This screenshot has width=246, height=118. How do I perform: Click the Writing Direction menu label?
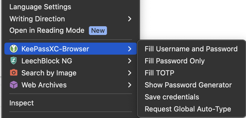[37, 19]
